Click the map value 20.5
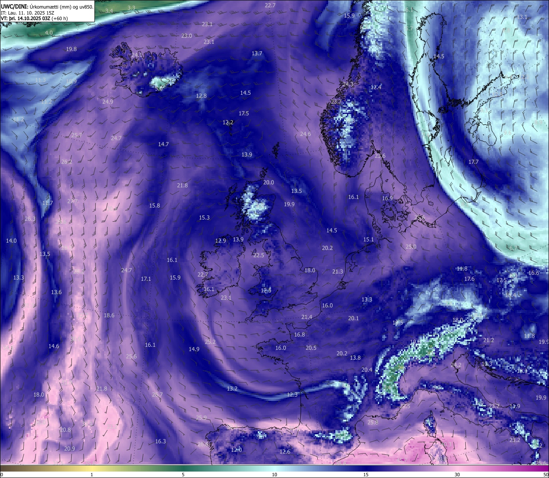The height and width of the screenshot is (478, 549). (311, 348)
